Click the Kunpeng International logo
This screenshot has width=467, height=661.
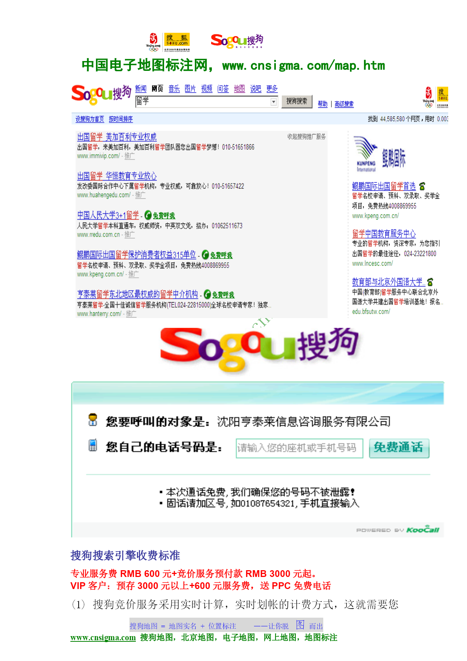click(380, 155)
